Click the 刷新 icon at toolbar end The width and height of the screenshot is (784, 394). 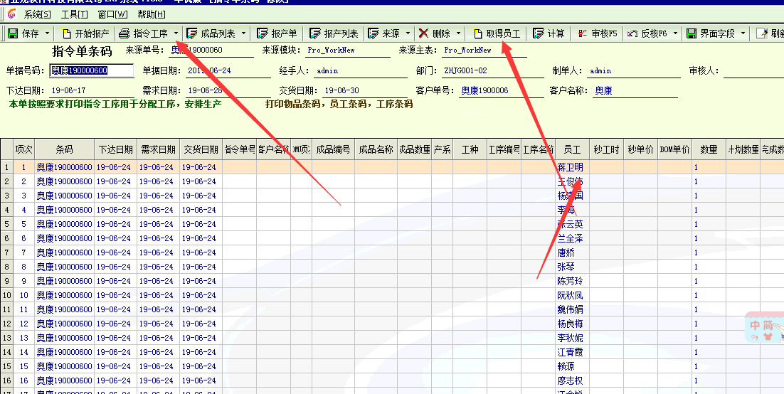(761, 33)
